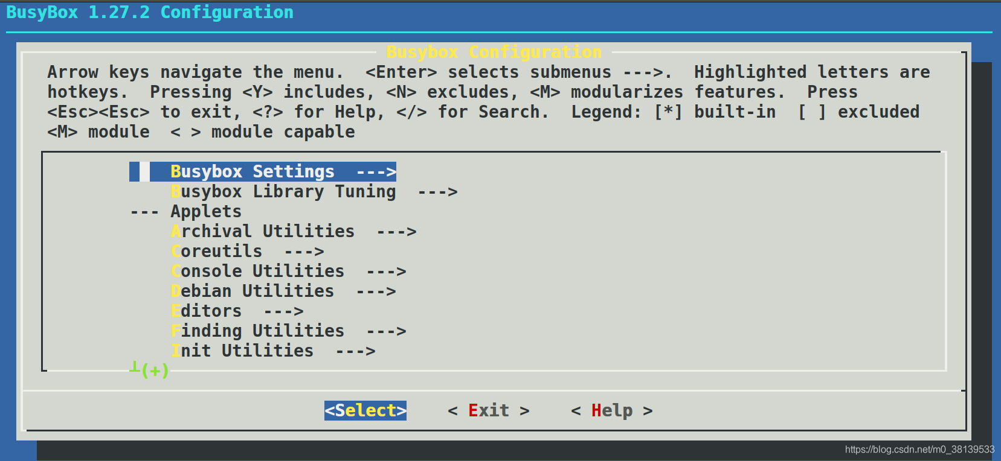Click the '--- Applets' section label

186,212
